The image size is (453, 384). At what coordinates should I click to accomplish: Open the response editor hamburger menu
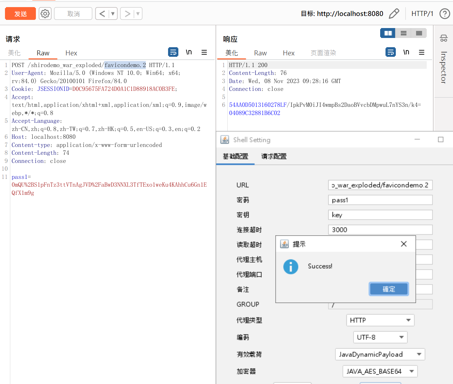tap(422, 52)
